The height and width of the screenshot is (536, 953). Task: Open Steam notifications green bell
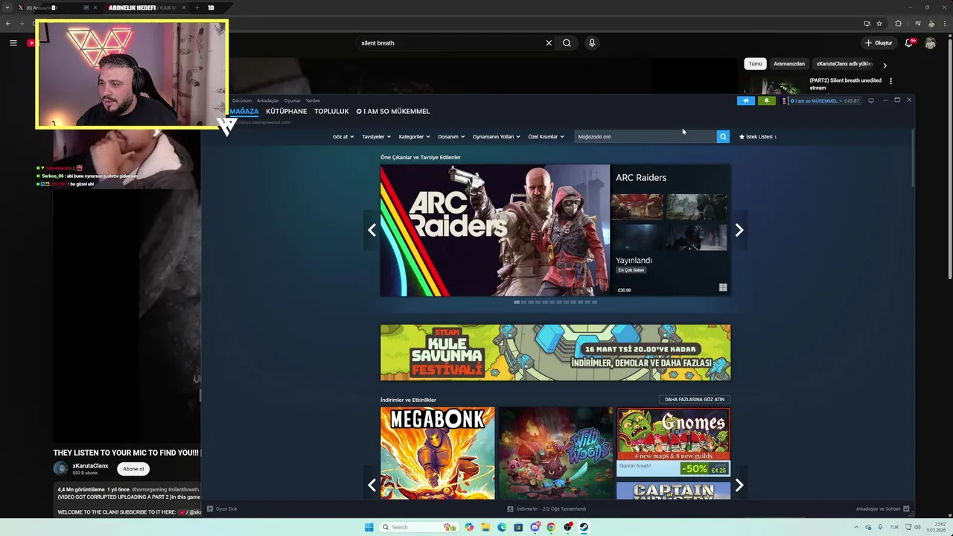[766, 100]
